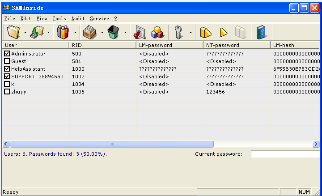Sort by the RID column header

[103, 45]
